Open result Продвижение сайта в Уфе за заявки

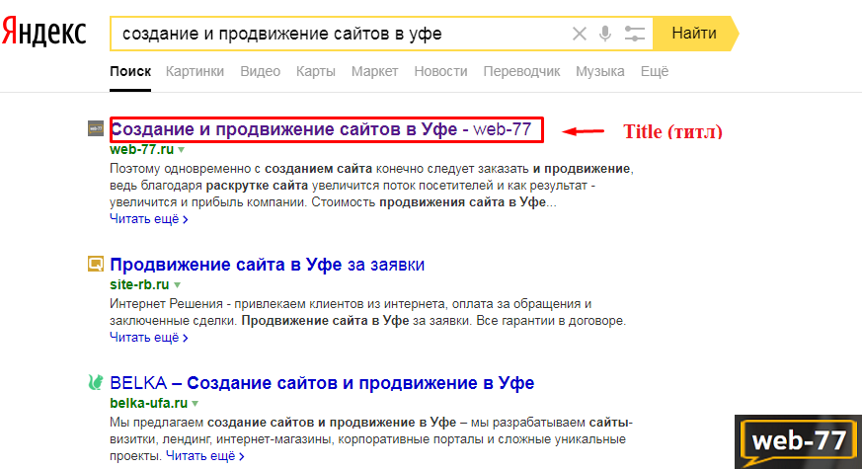[268, 265]
